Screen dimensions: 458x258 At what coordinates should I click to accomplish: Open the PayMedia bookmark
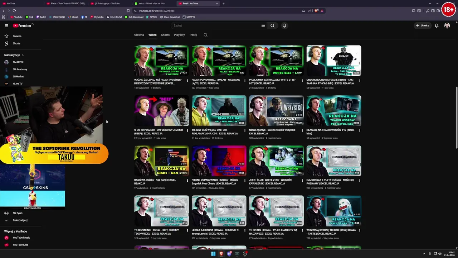(x=97, y=17)
